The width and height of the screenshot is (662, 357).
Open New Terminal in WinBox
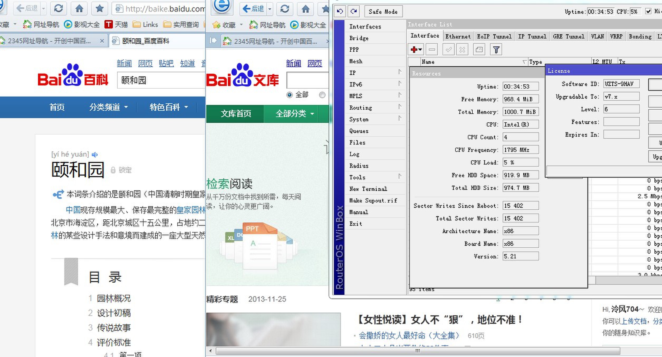375,189
